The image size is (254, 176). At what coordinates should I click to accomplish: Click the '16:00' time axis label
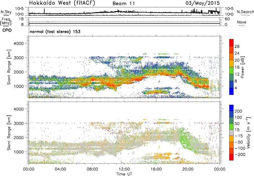(156, 169)
